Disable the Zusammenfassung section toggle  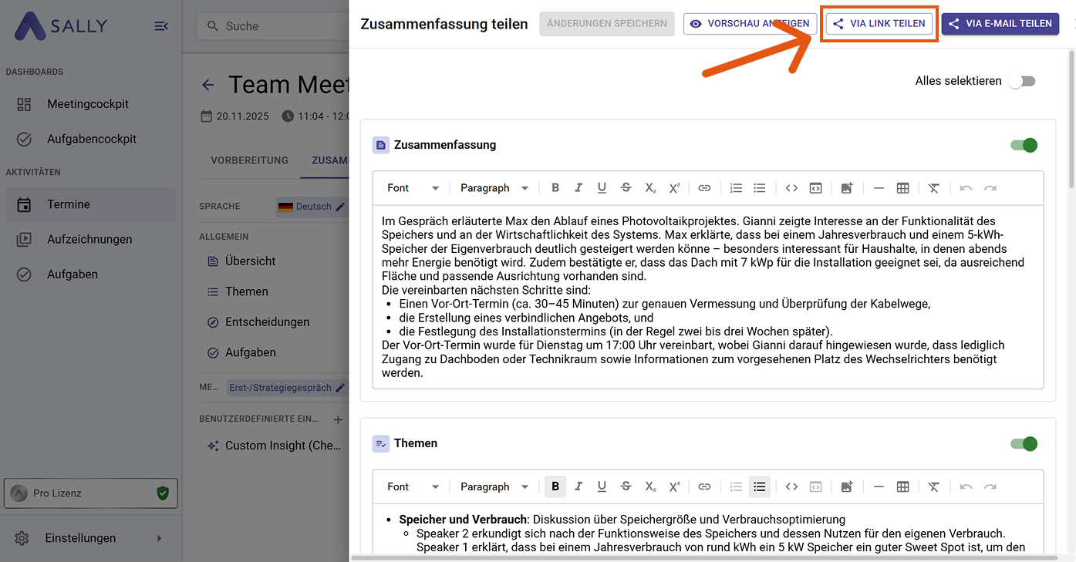tap(1024, 145)
